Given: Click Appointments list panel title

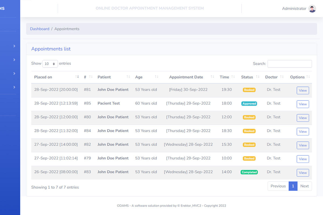Looking at the screenshot, I should (x=51, y=49).
